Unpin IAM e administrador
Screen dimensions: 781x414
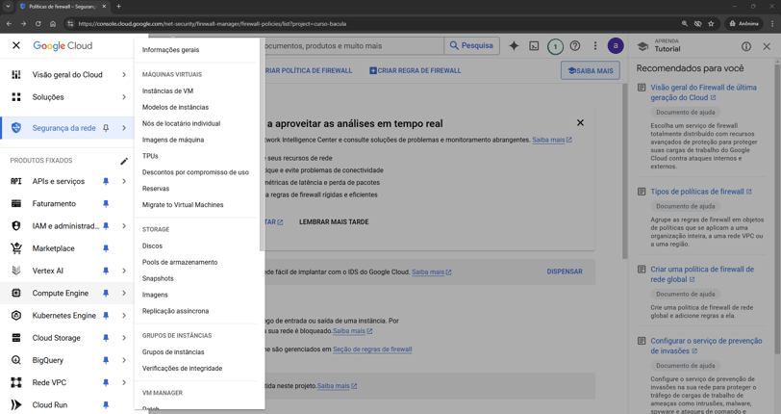[x=106, y=226]
